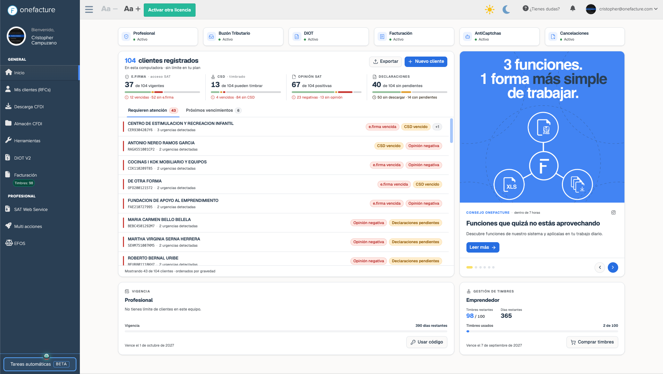Open notifications bell
The width and height of the screenshot is (663, 374).
tap(573, 9)
